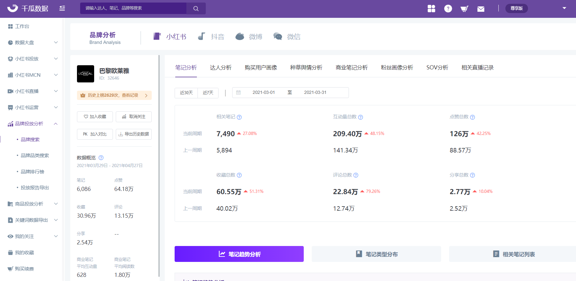Select 笔记分析 tab
The height and width of the screenshot is (281, 576).
click(x=186, y=67)
